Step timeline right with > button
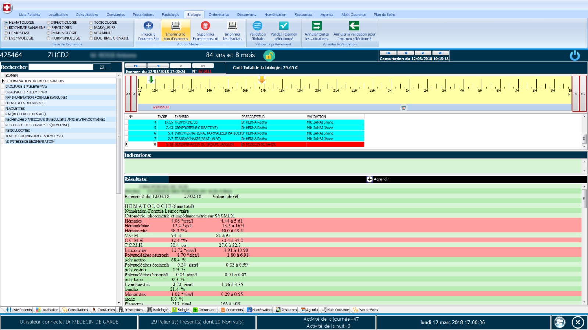This screenshot has height=330, width=588. point(576,94)
